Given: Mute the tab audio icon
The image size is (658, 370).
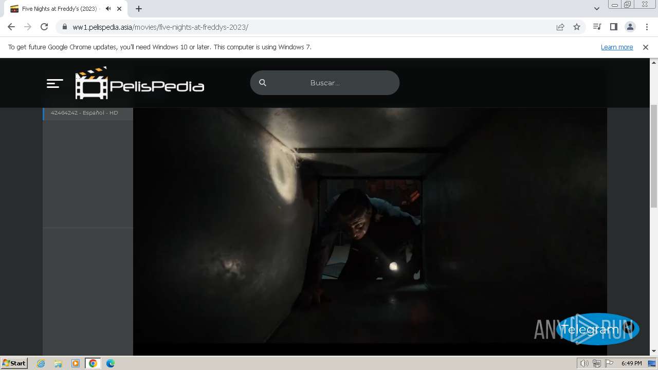Looking at the screenshot, I should pos(108,9).
